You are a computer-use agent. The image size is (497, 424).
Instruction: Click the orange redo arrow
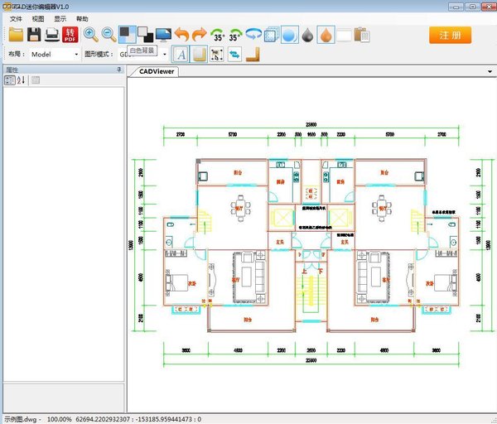click(200, 35)
